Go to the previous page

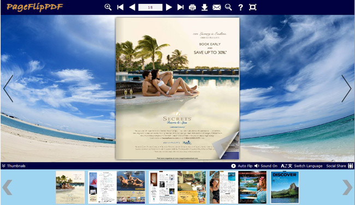[132, 7]
